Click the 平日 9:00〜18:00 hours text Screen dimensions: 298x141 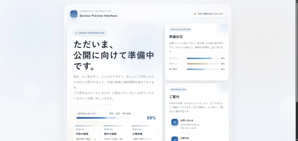188,128
